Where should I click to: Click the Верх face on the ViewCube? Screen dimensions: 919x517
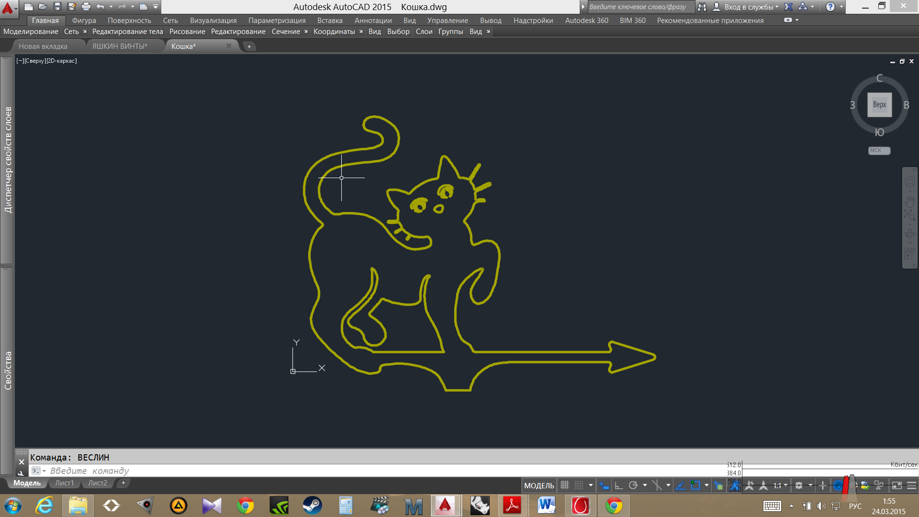tap(879, 105)
